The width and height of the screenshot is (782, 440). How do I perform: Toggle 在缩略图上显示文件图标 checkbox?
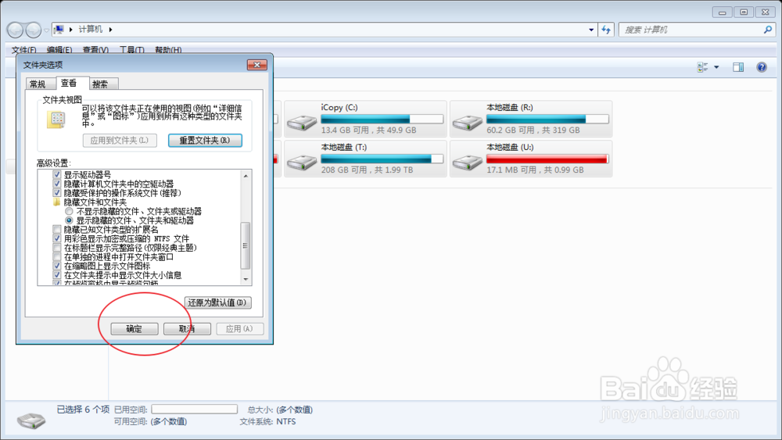coord(57,266)
